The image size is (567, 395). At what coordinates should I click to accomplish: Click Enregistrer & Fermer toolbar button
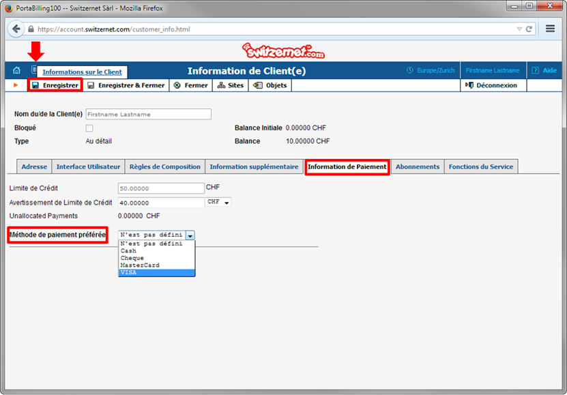click(126, 85)
